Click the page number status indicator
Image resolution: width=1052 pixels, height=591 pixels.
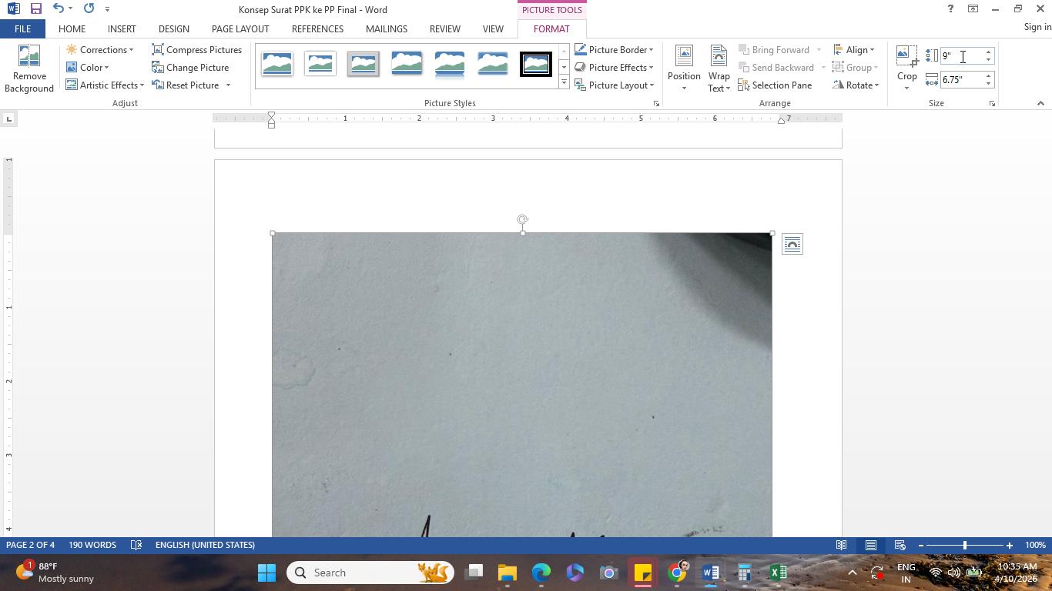coord(31,545)
